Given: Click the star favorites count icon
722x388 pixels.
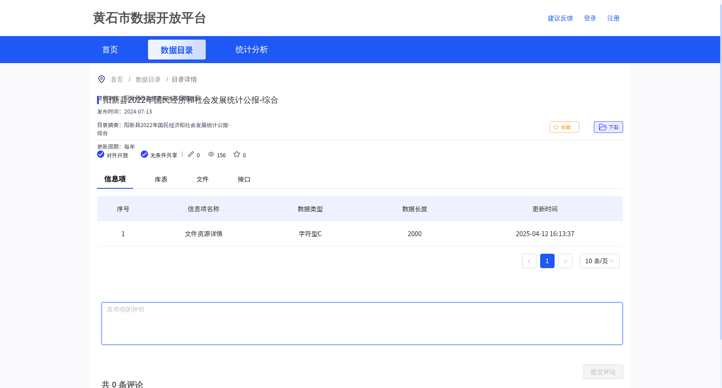Looking at the screenshot, I should 236,154.
